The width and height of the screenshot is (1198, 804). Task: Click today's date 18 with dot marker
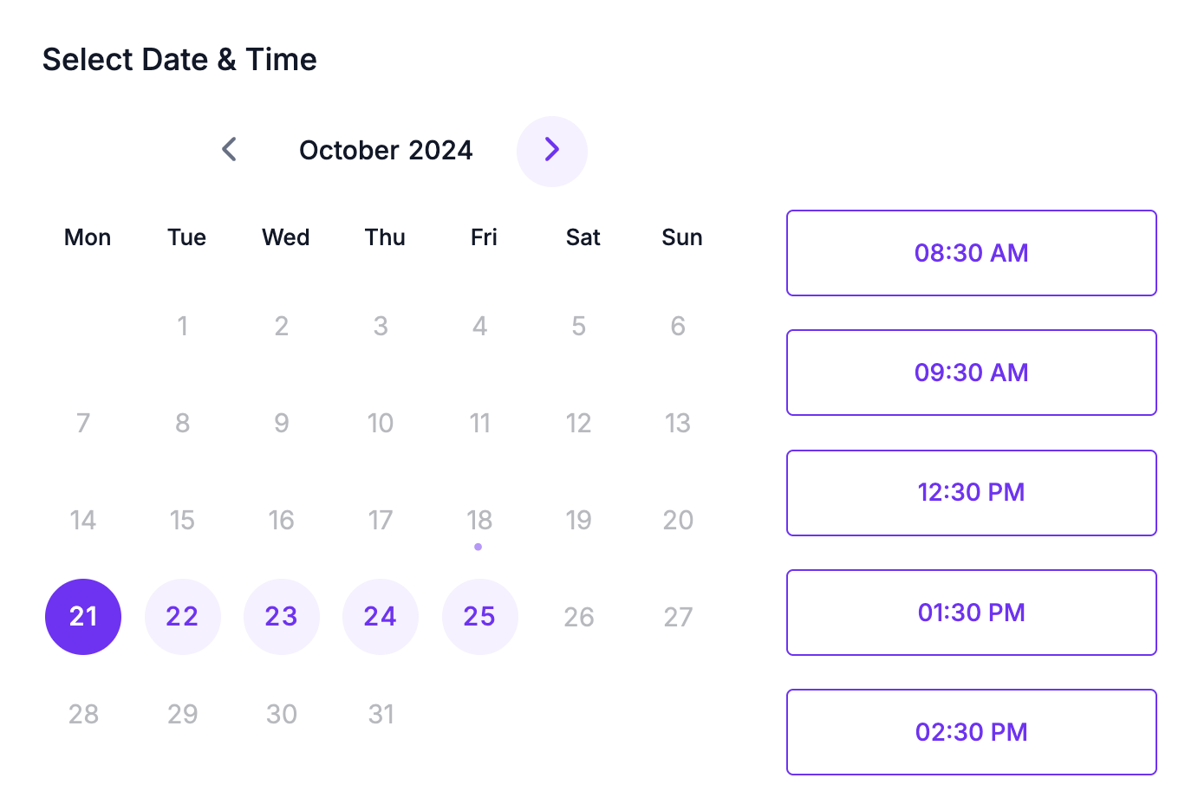tap(479, 520)
